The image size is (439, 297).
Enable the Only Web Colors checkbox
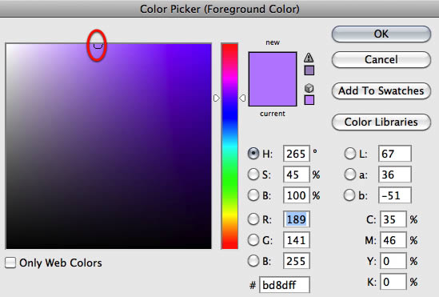(x=10, y=263)
